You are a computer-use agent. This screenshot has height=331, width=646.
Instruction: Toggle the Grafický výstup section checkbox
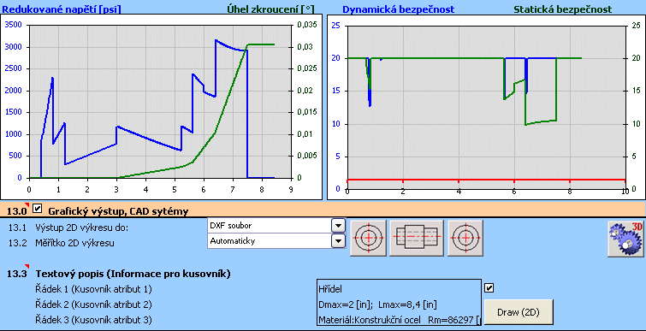pyautogui.click(x=38, y=210)
